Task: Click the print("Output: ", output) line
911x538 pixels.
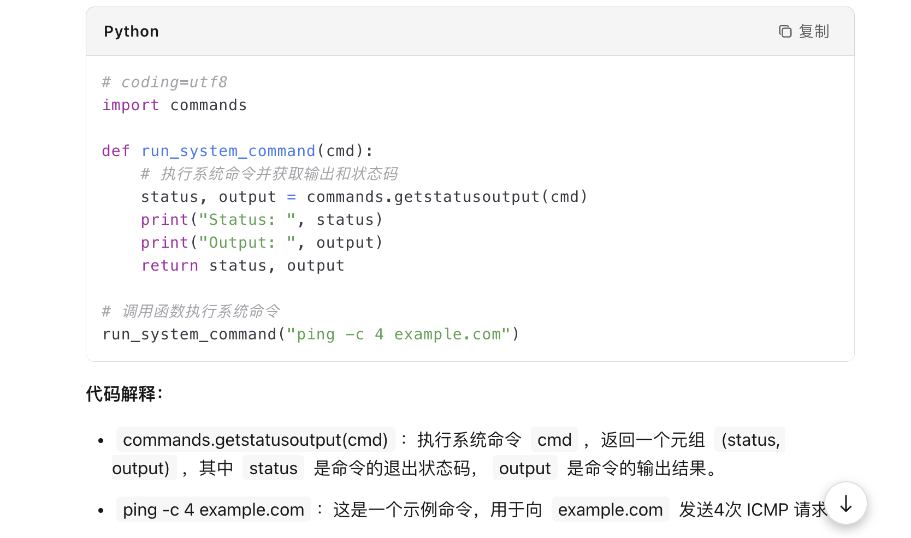Action: [262, 243]
